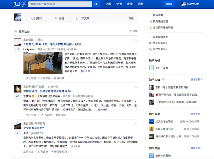Focus the search input field

pos(60,4)
